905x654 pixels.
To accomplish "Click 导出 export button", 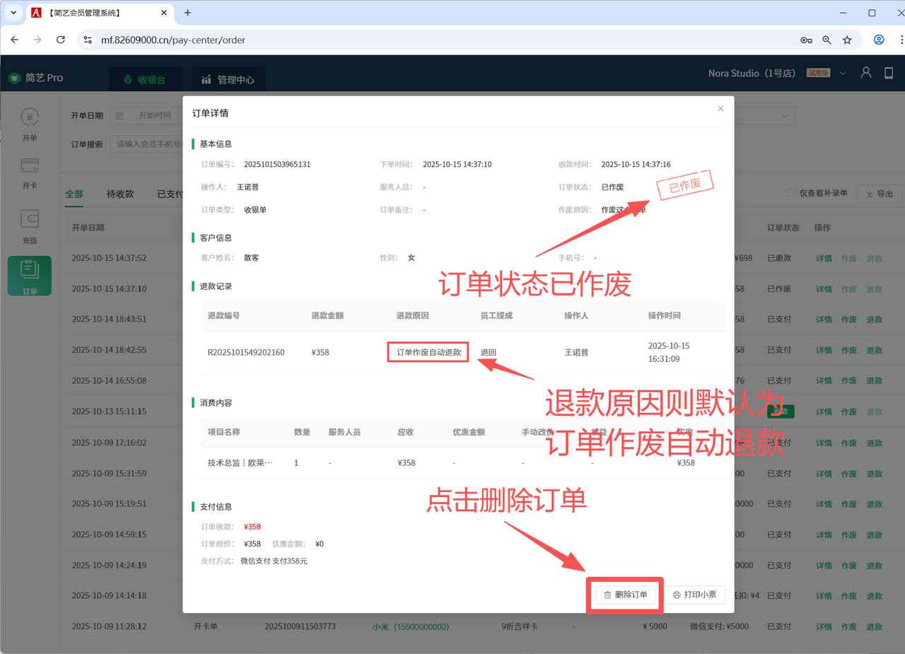I will coord(878,194).
